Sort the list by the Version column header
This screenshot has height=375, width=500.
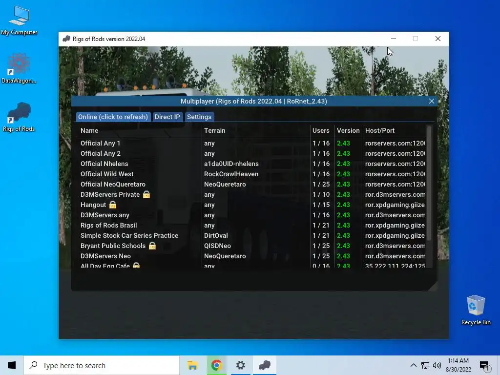(348, 130)
